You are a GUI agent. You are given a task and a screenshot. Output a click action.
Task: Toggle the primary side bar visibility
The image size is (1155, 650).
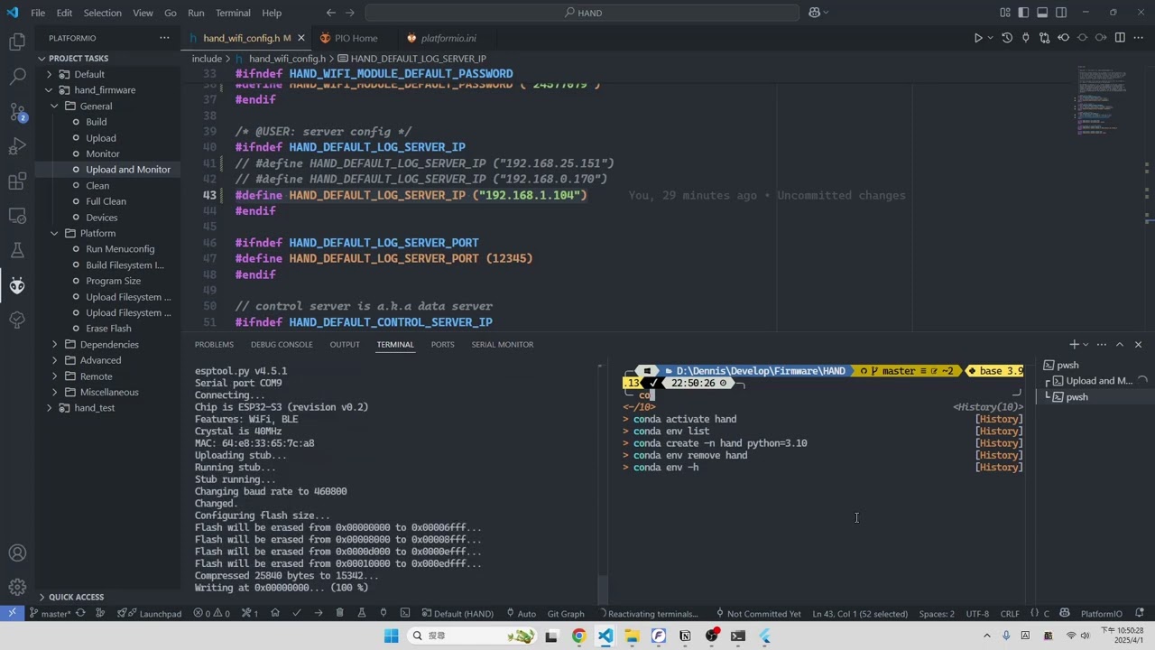click(x=1023, y=13)
